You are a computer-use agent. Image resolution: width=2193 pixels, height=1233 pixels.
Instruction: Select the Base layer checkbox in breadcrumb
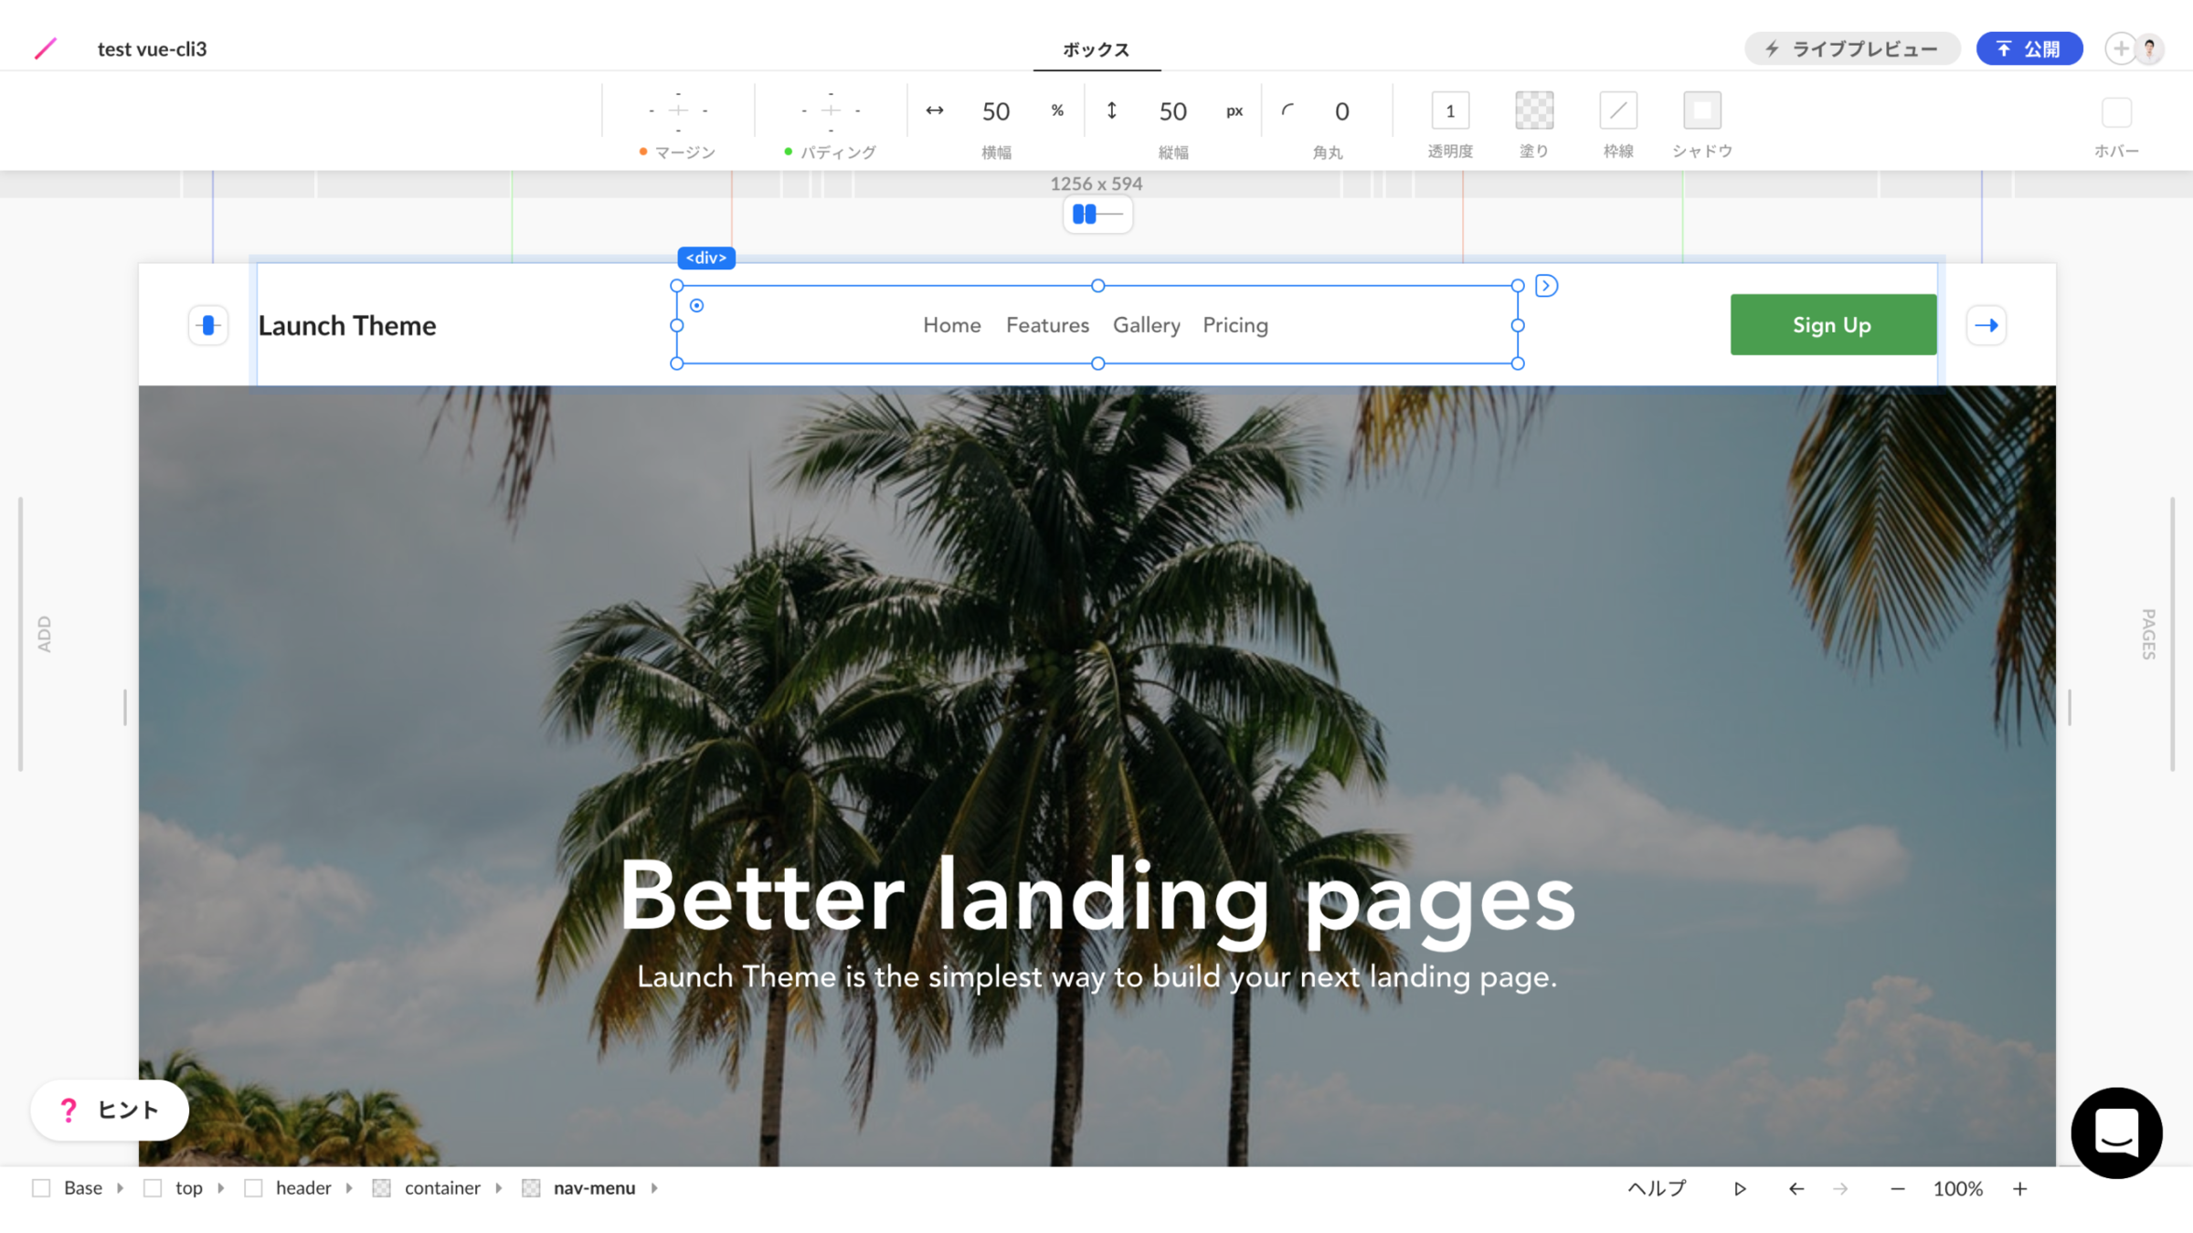(x=41, y=1187)
